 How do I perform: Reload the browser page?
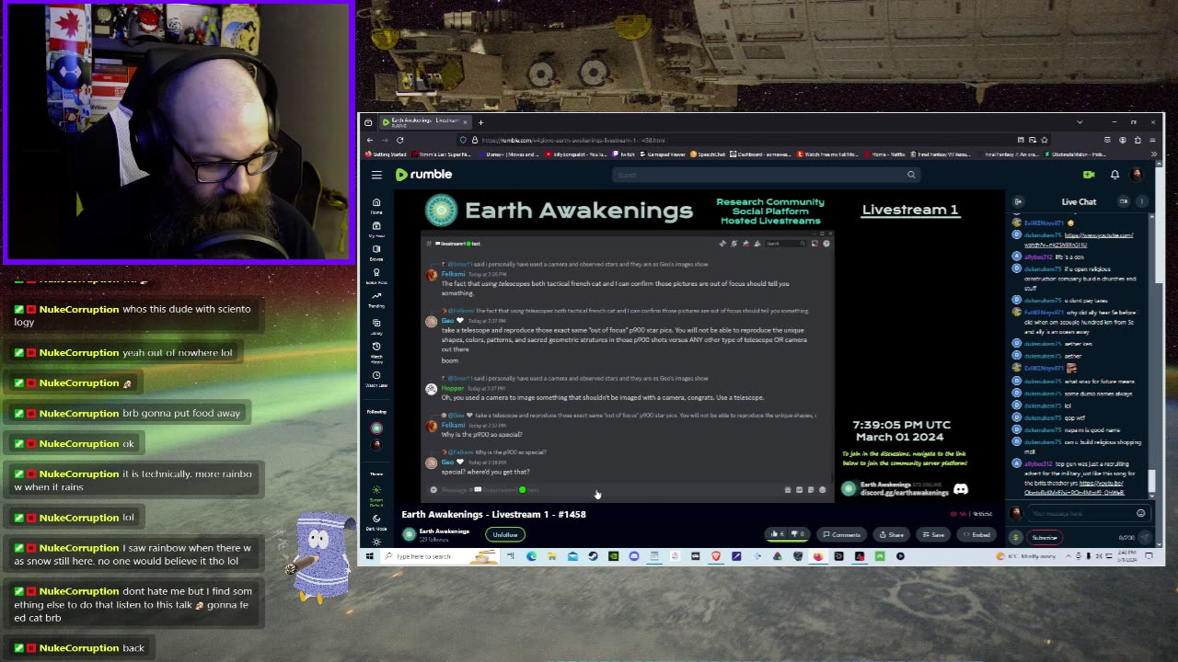pyautogui.click(x=399, y=140)
